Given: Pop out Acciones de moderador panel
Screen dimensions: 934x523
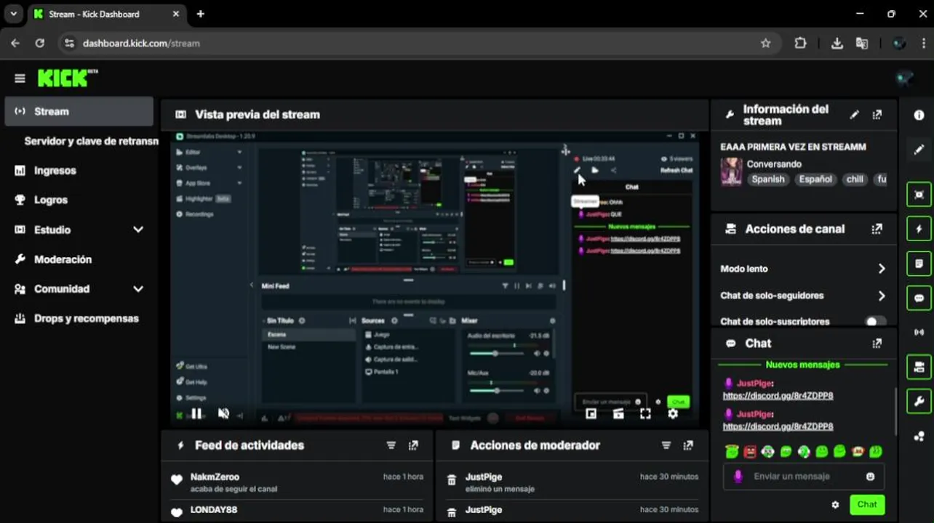Looking at the screenshot, I should tap(688, 445).
